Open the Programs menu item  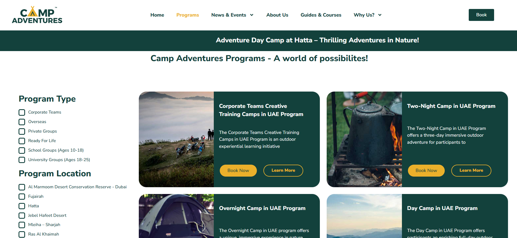pos(188,15)
